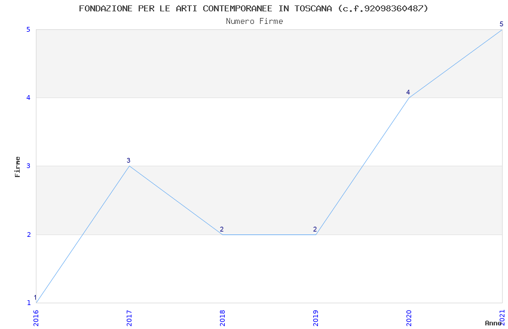This screenshot has height=329, width=508.
Task: Click data point label 3 above 2017
Action: coord(128,160)
